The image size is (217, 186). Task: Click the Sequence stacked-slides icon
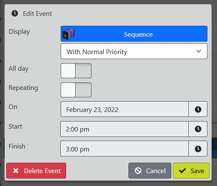[69, 34]
